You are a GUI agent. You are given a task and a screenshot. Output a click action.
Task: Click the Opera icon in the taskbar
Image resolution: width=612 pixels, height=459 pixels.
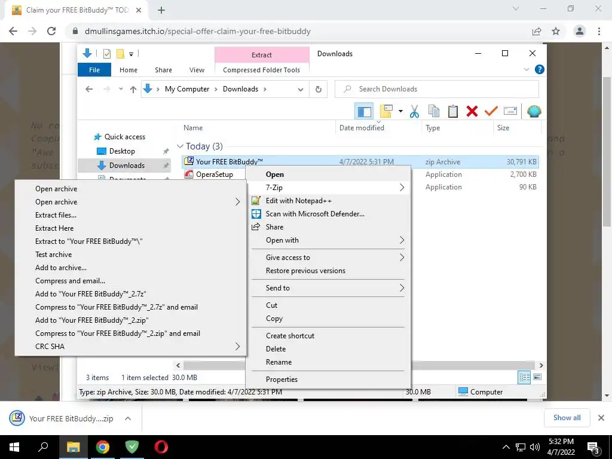point(161,447)
